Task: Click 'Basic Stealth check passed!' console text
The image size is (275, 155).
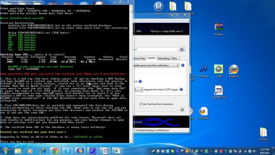Action: tap(22, 18)
